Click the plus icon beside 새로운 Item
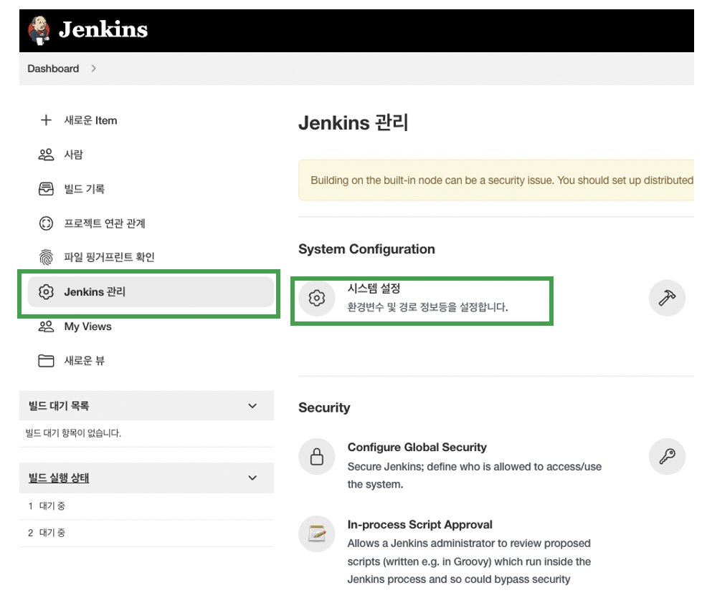Screen dimensions: 702x600 click(46, 120)
